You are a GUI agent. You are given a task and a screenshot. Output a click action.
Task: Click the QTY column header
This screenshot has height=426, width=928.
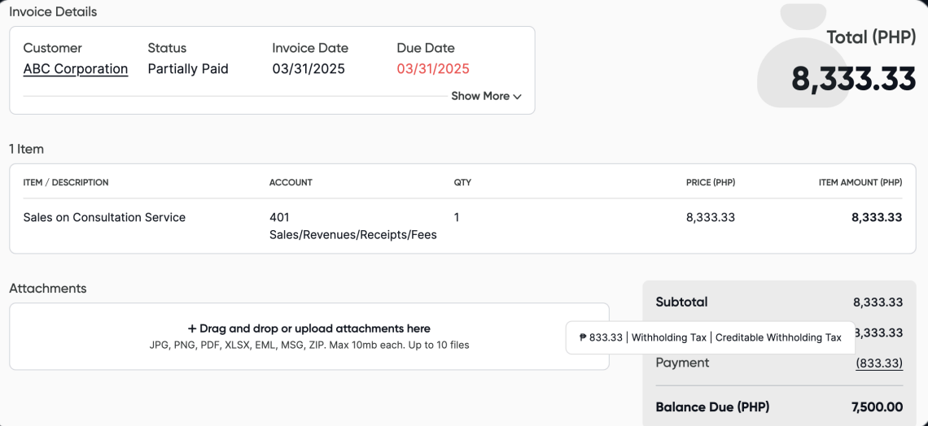click(x=462, y=183)
